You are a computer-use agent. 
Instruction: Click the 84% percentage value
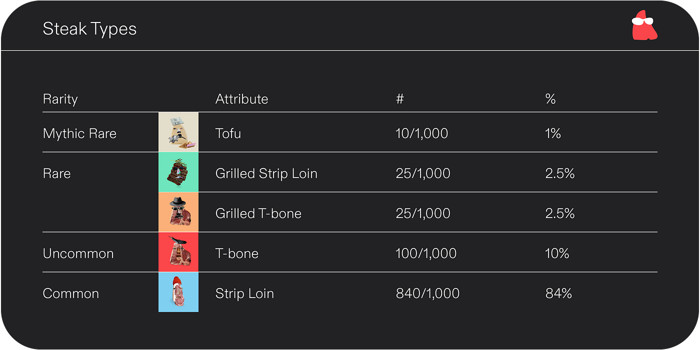pos(558,293)
